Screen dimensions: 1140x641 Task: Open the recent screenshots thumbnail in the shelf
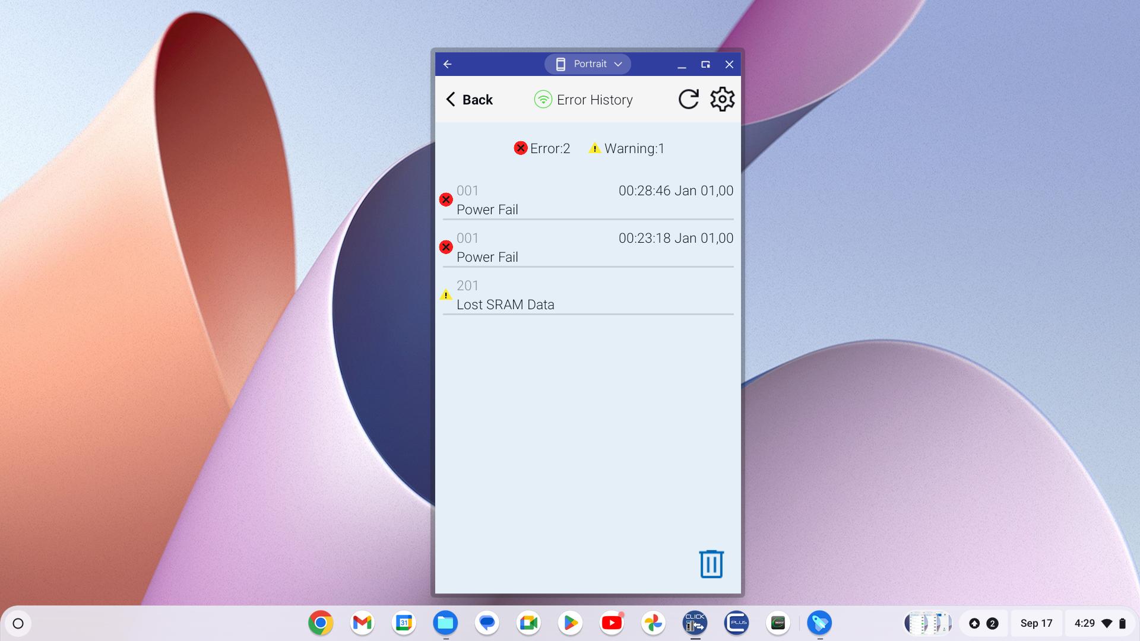(927, 623)
